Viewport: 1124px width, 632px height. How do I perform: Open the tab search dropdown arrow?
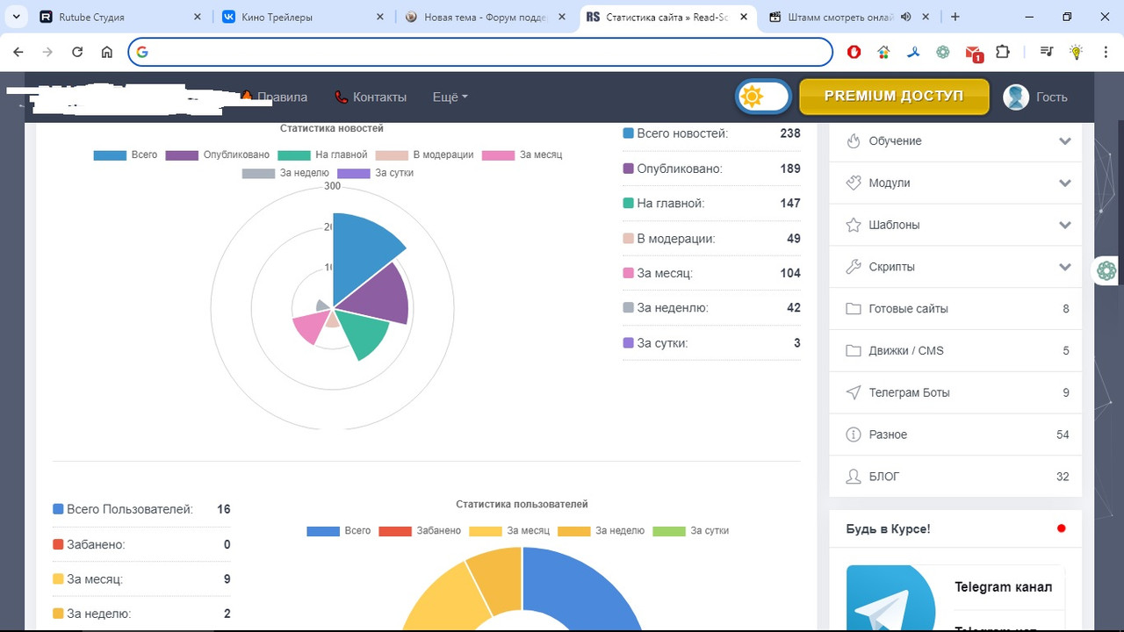17,17
